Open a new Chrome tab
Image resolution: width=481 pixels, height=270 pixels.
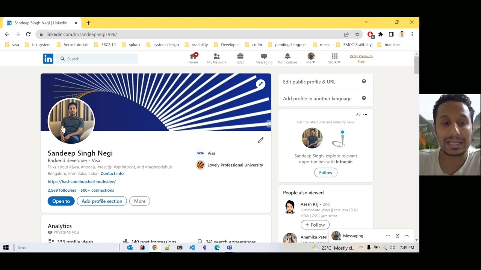pyautogui.click(x=88, y=23)
